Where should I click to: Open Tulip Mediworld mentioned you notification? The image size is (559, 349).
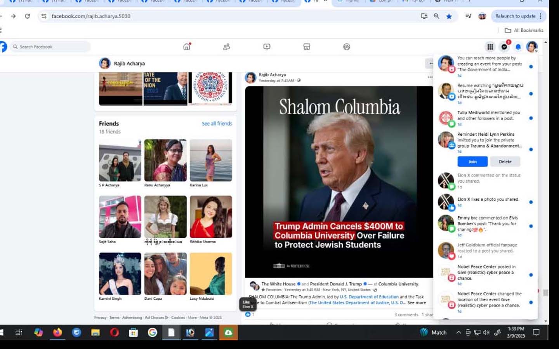(x=485, y=118)
